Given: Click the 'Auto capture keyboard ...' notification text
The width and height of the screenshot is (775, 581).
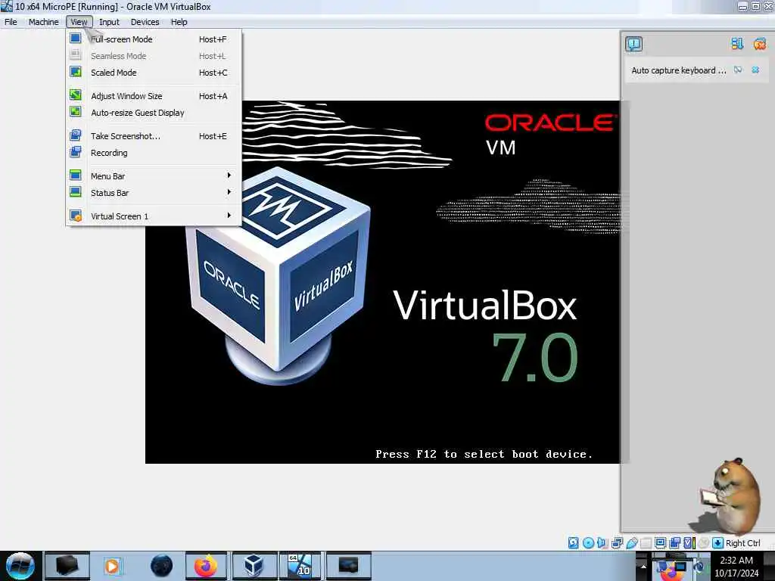Looking at the screenshot, I should [x=679, y=70].
